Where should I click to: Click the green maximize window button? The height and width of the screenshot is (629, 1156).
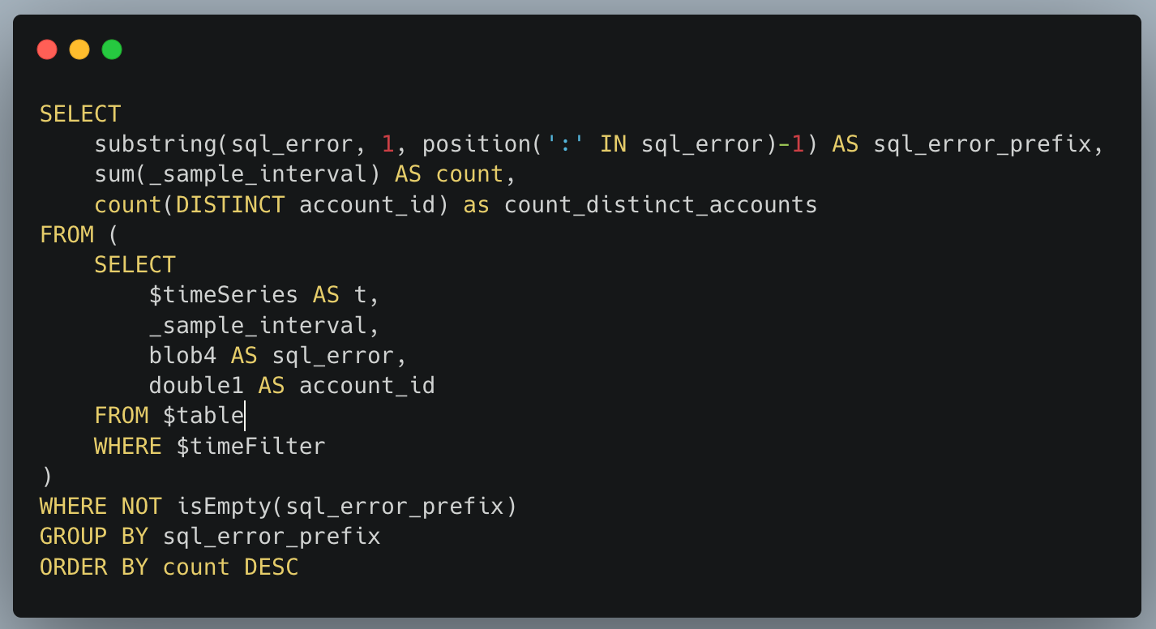112,49
